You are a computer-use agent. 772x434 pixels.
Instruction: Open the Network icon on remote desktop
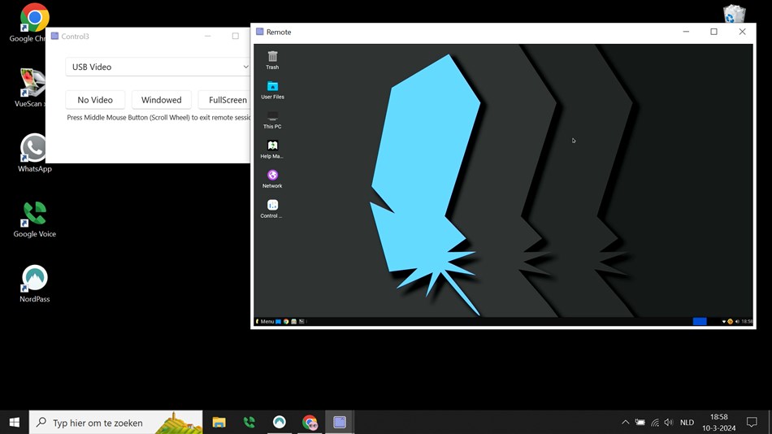click(x=272, y=179)
